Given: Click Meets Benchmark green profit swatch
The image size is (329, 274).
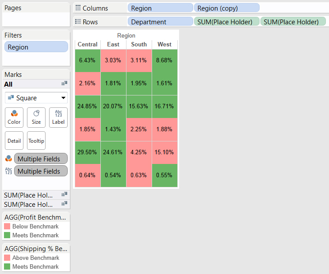Looking at the screenshot, I should 7,235.
